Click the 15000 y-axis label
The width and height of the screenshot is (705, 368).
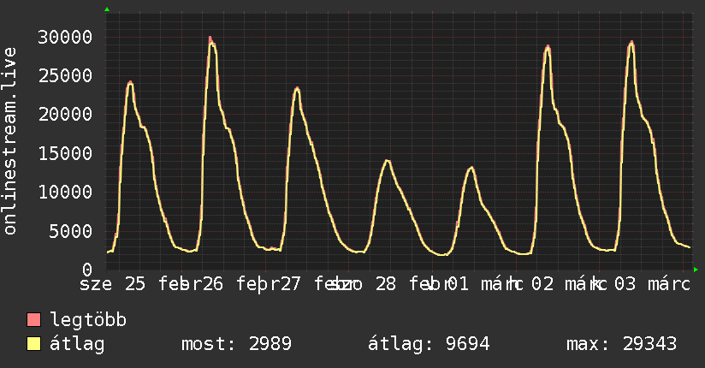click(65, 153)
